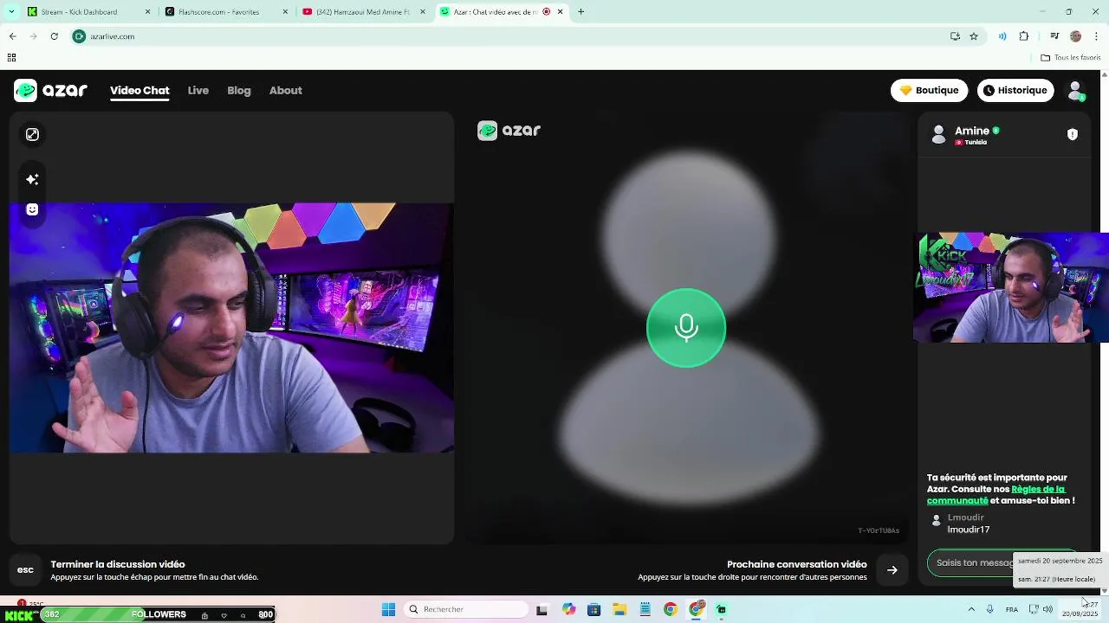Open a new browser tab

(x=581, y=12)
